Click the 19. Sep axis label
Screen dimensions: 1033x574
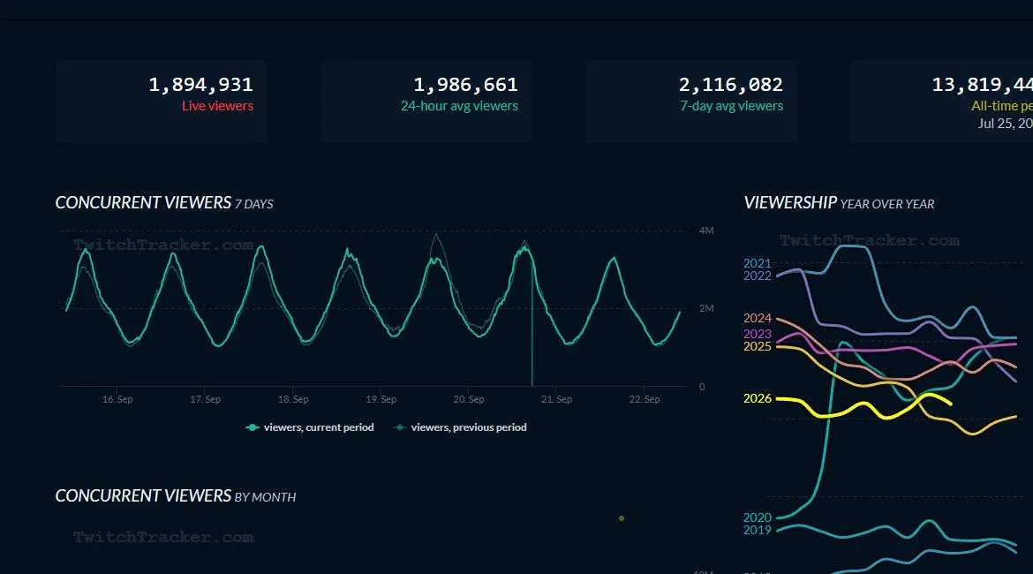coord(381,399)
